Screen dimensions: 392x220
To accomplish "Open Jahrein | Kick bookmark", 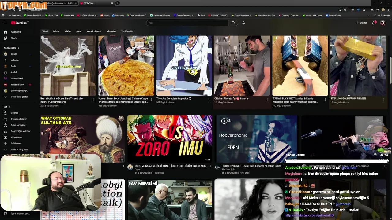I will [67, 15].
